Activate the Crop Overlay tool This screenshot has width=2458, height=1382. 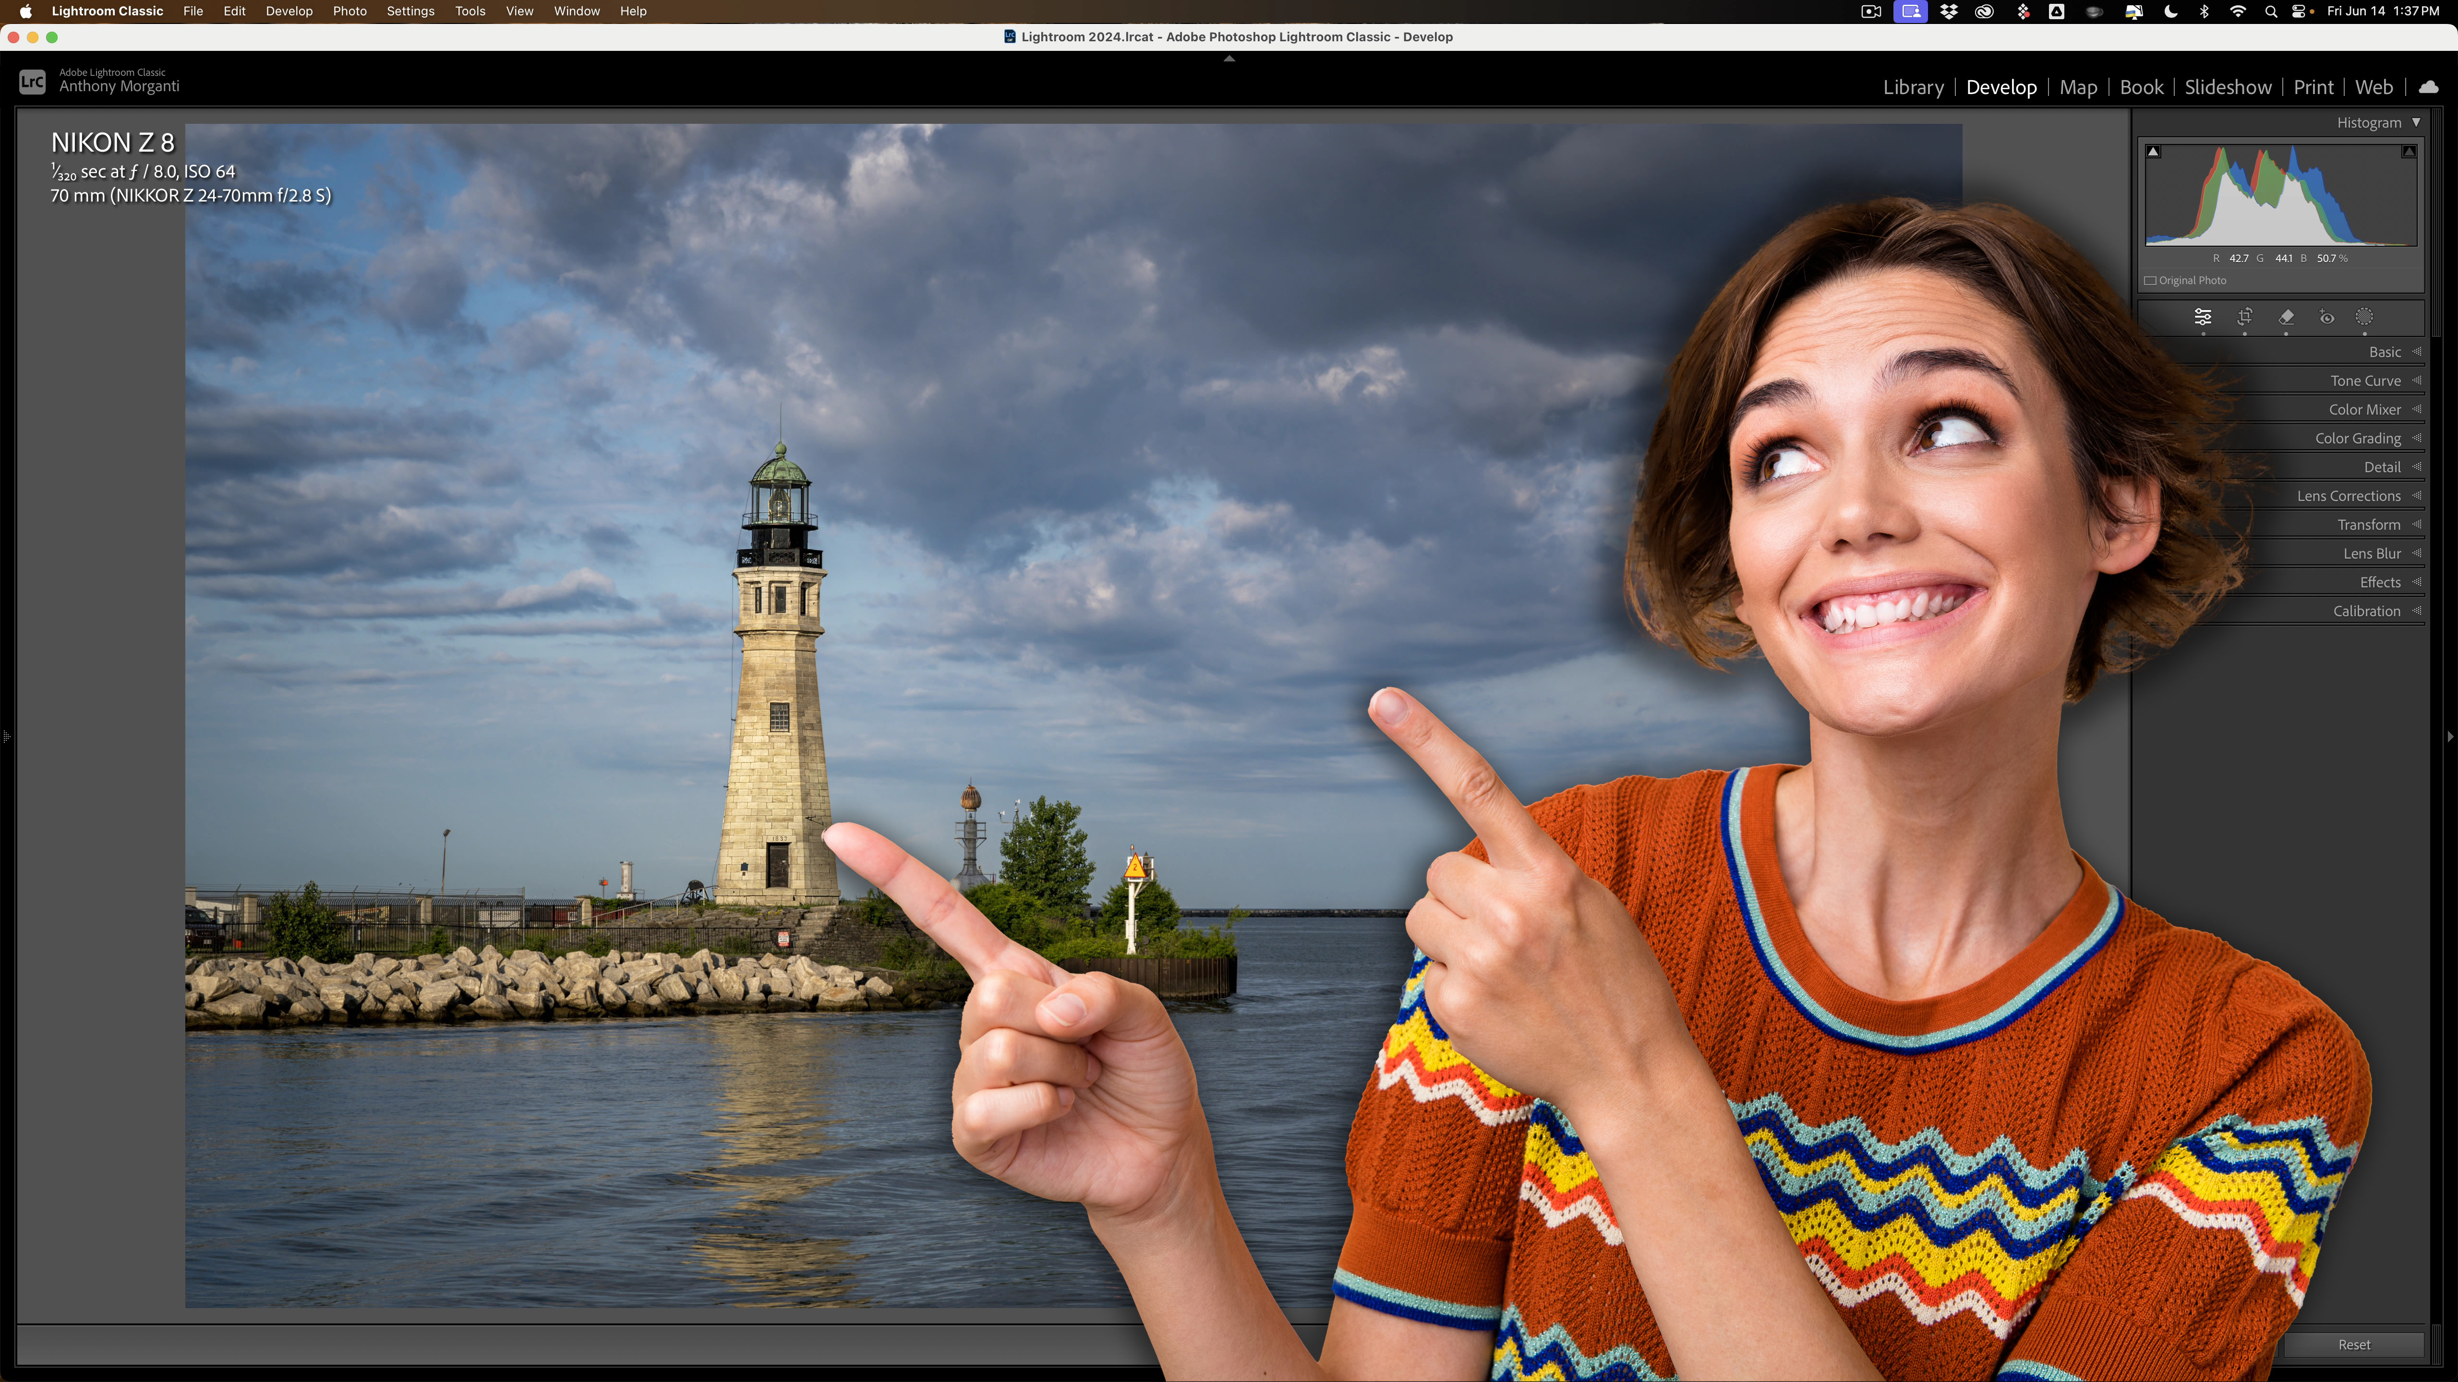[x=2244, y=318]
